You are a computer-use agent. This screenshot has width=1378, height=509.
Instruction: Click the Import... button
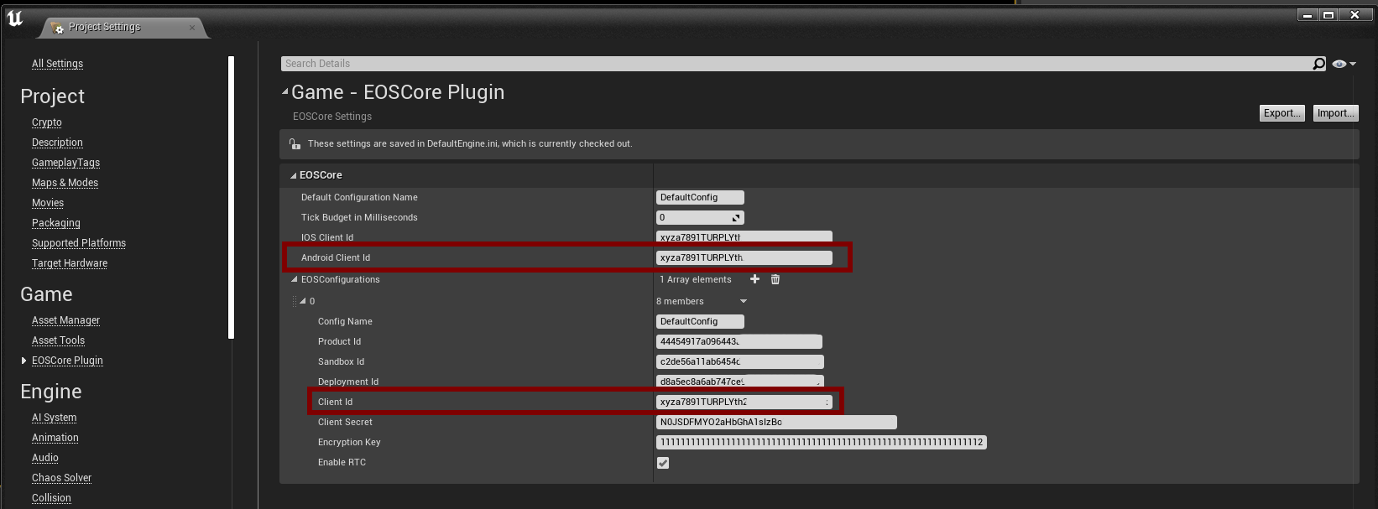(x=1335, y=113)
